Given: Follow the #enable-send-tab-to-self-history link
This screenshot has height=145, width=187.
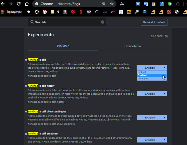Looking at the screenshot, I should coord(46,102).
